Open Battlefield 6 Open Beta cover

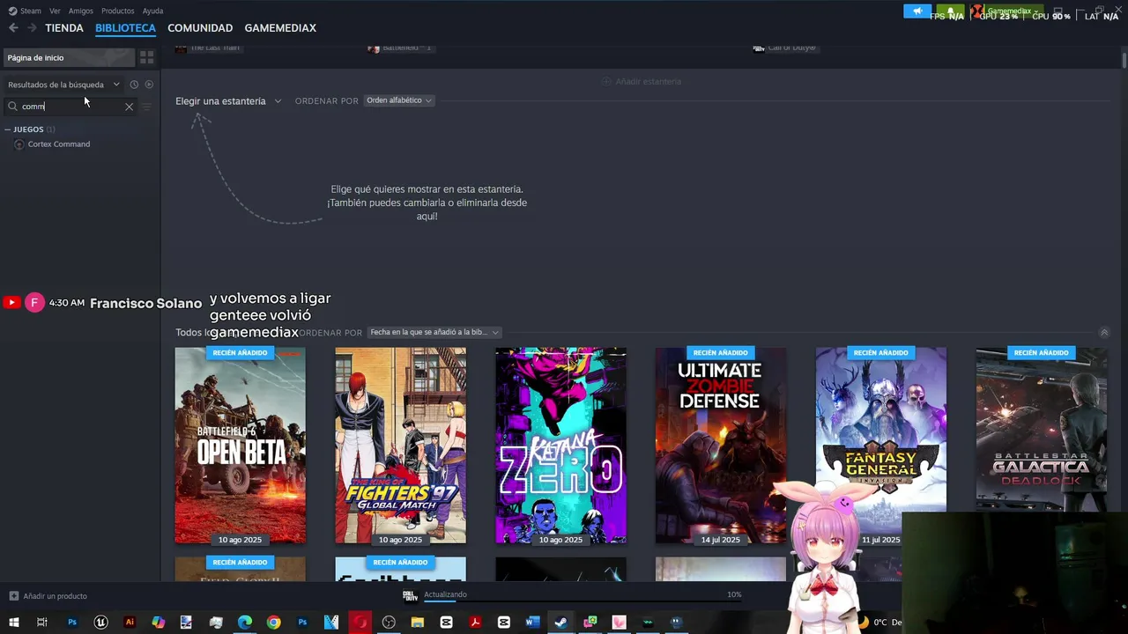pos(240,446)
